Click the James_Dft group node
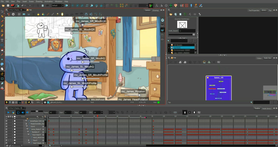 (x=219, y=88)
